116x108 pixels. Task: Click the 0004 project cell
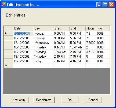tap(103, 52)
